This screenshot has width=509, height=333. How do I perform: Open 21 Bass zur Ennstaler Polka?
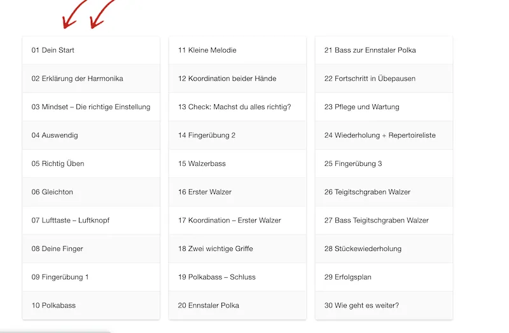pos(384,50)
